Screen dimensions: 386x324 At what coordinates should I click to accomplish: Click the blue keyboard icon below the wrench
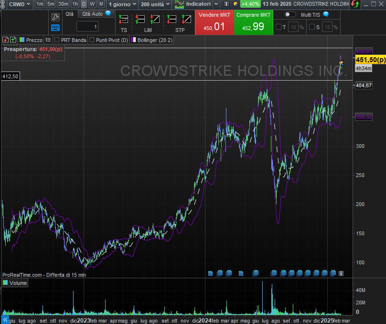(x=55, y=28)
